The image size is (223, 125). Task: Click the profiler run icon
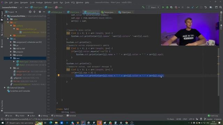click(x=176, y=7)
